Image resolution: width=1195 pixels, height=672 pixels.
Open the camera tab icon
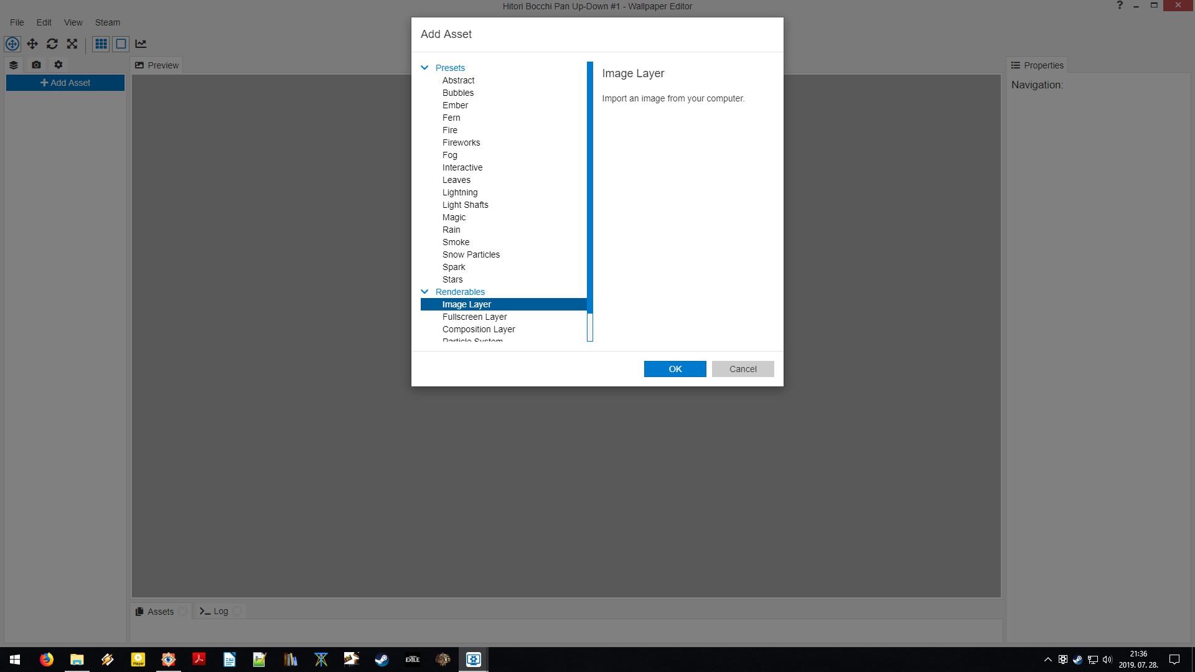tap(36, 65)
